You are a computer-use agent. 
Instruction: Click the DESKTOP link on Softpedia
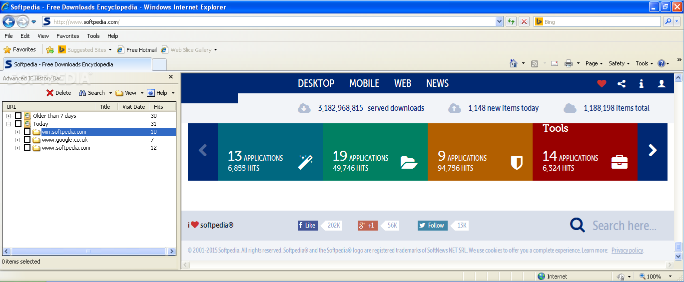click(x=316, y=83)
